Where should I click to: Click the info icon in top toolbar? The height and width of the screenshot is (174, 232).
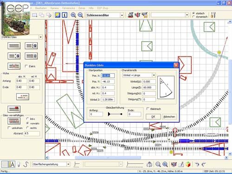coord(64,15)
